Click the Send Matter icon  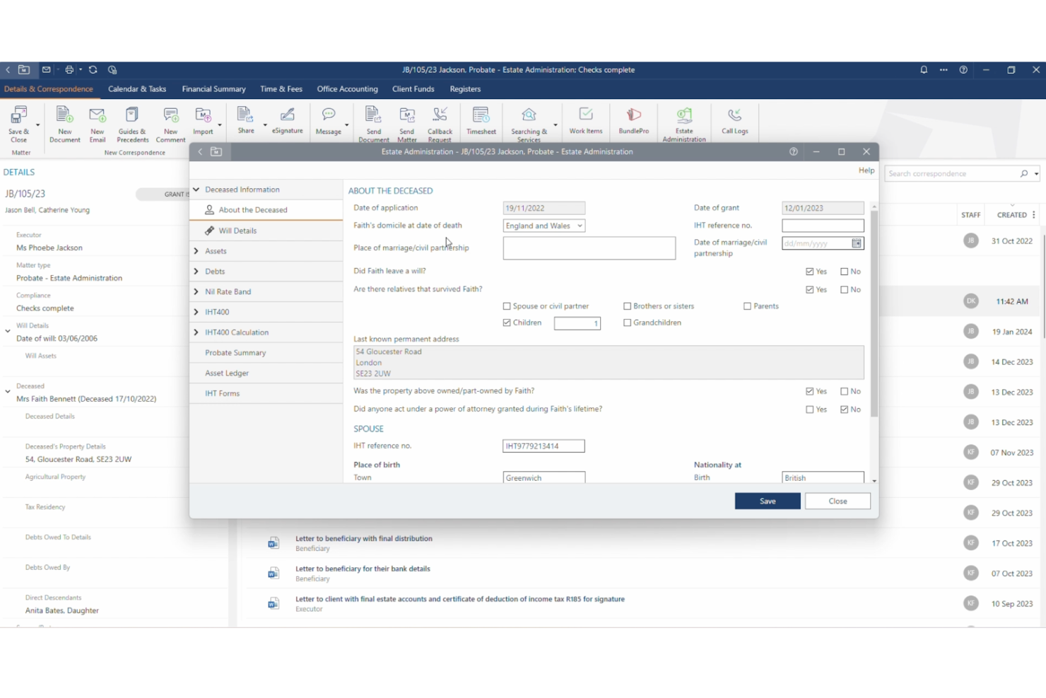click(x=407, y=124)
